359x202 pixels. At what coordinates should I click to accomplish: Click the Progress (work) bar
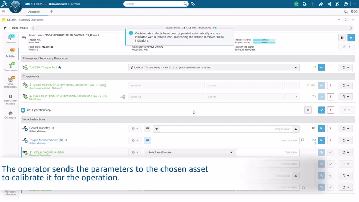click(264, 40)
